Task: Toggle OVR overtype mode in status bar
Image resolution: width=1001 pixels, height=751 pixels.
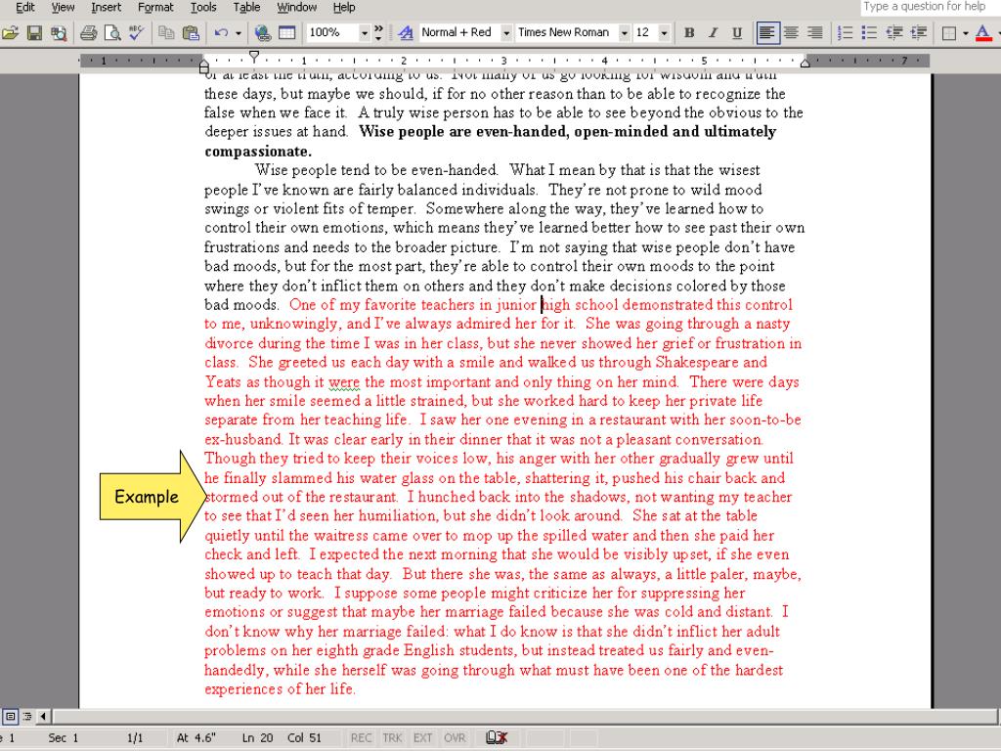Action: click(455, 737)
